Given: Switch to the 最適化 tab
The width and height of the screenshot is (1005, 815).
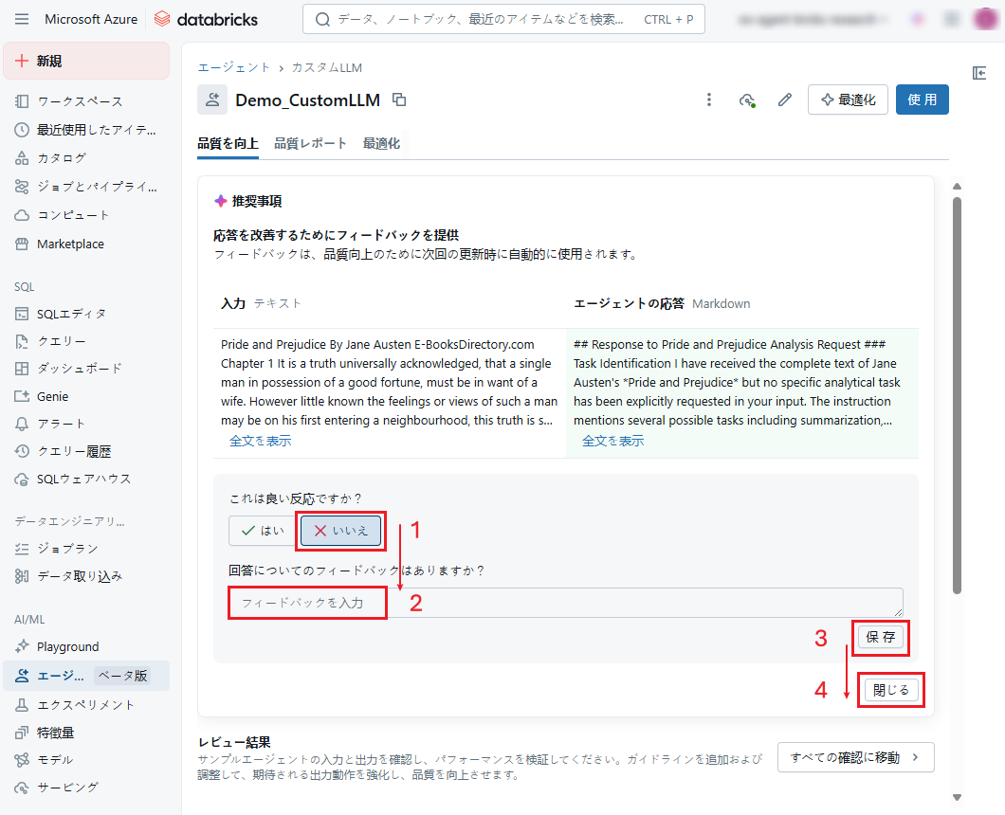Looking at the screenshot, I should pos(381,143).
